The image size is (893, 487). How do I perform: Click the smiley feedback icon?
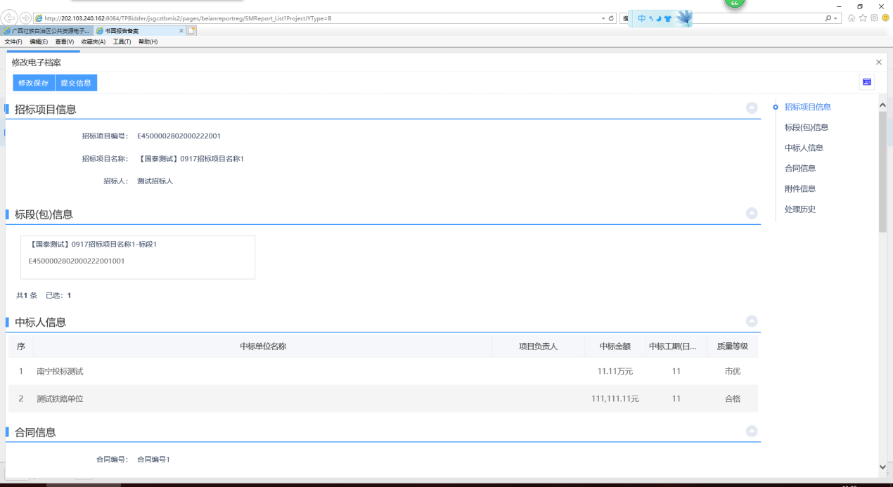tap(885, 18)
